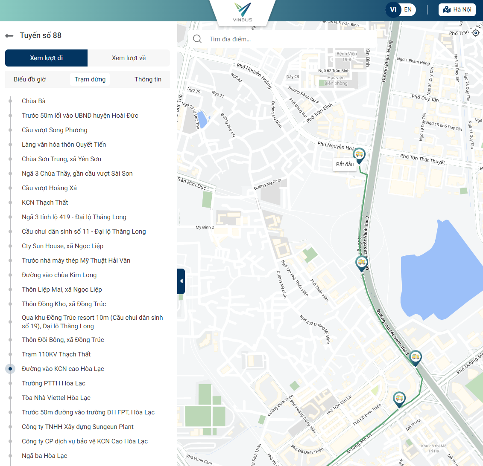The width and height of the screenshot is (483, 466).
Task: Click the VinBus logo
Action: point(243,12)
